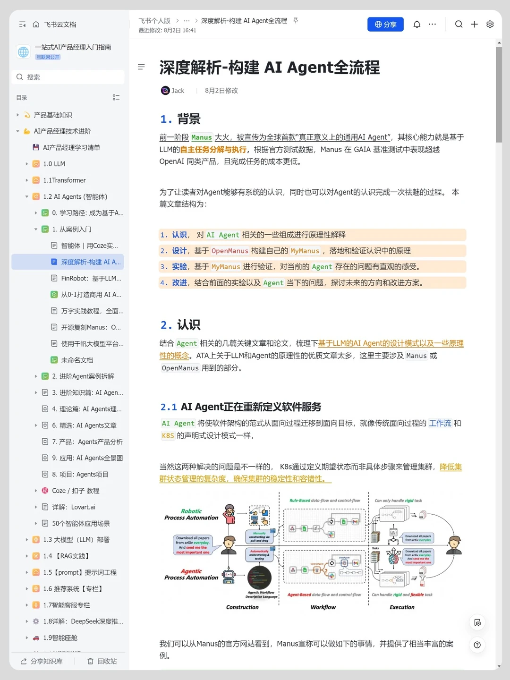Click the AI产品经理学习清单 icon
The image size is (510, 680).
click(x=36, y=147)
